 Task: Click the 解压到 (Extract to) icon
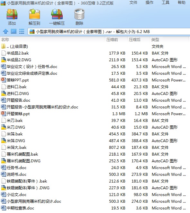34,14
